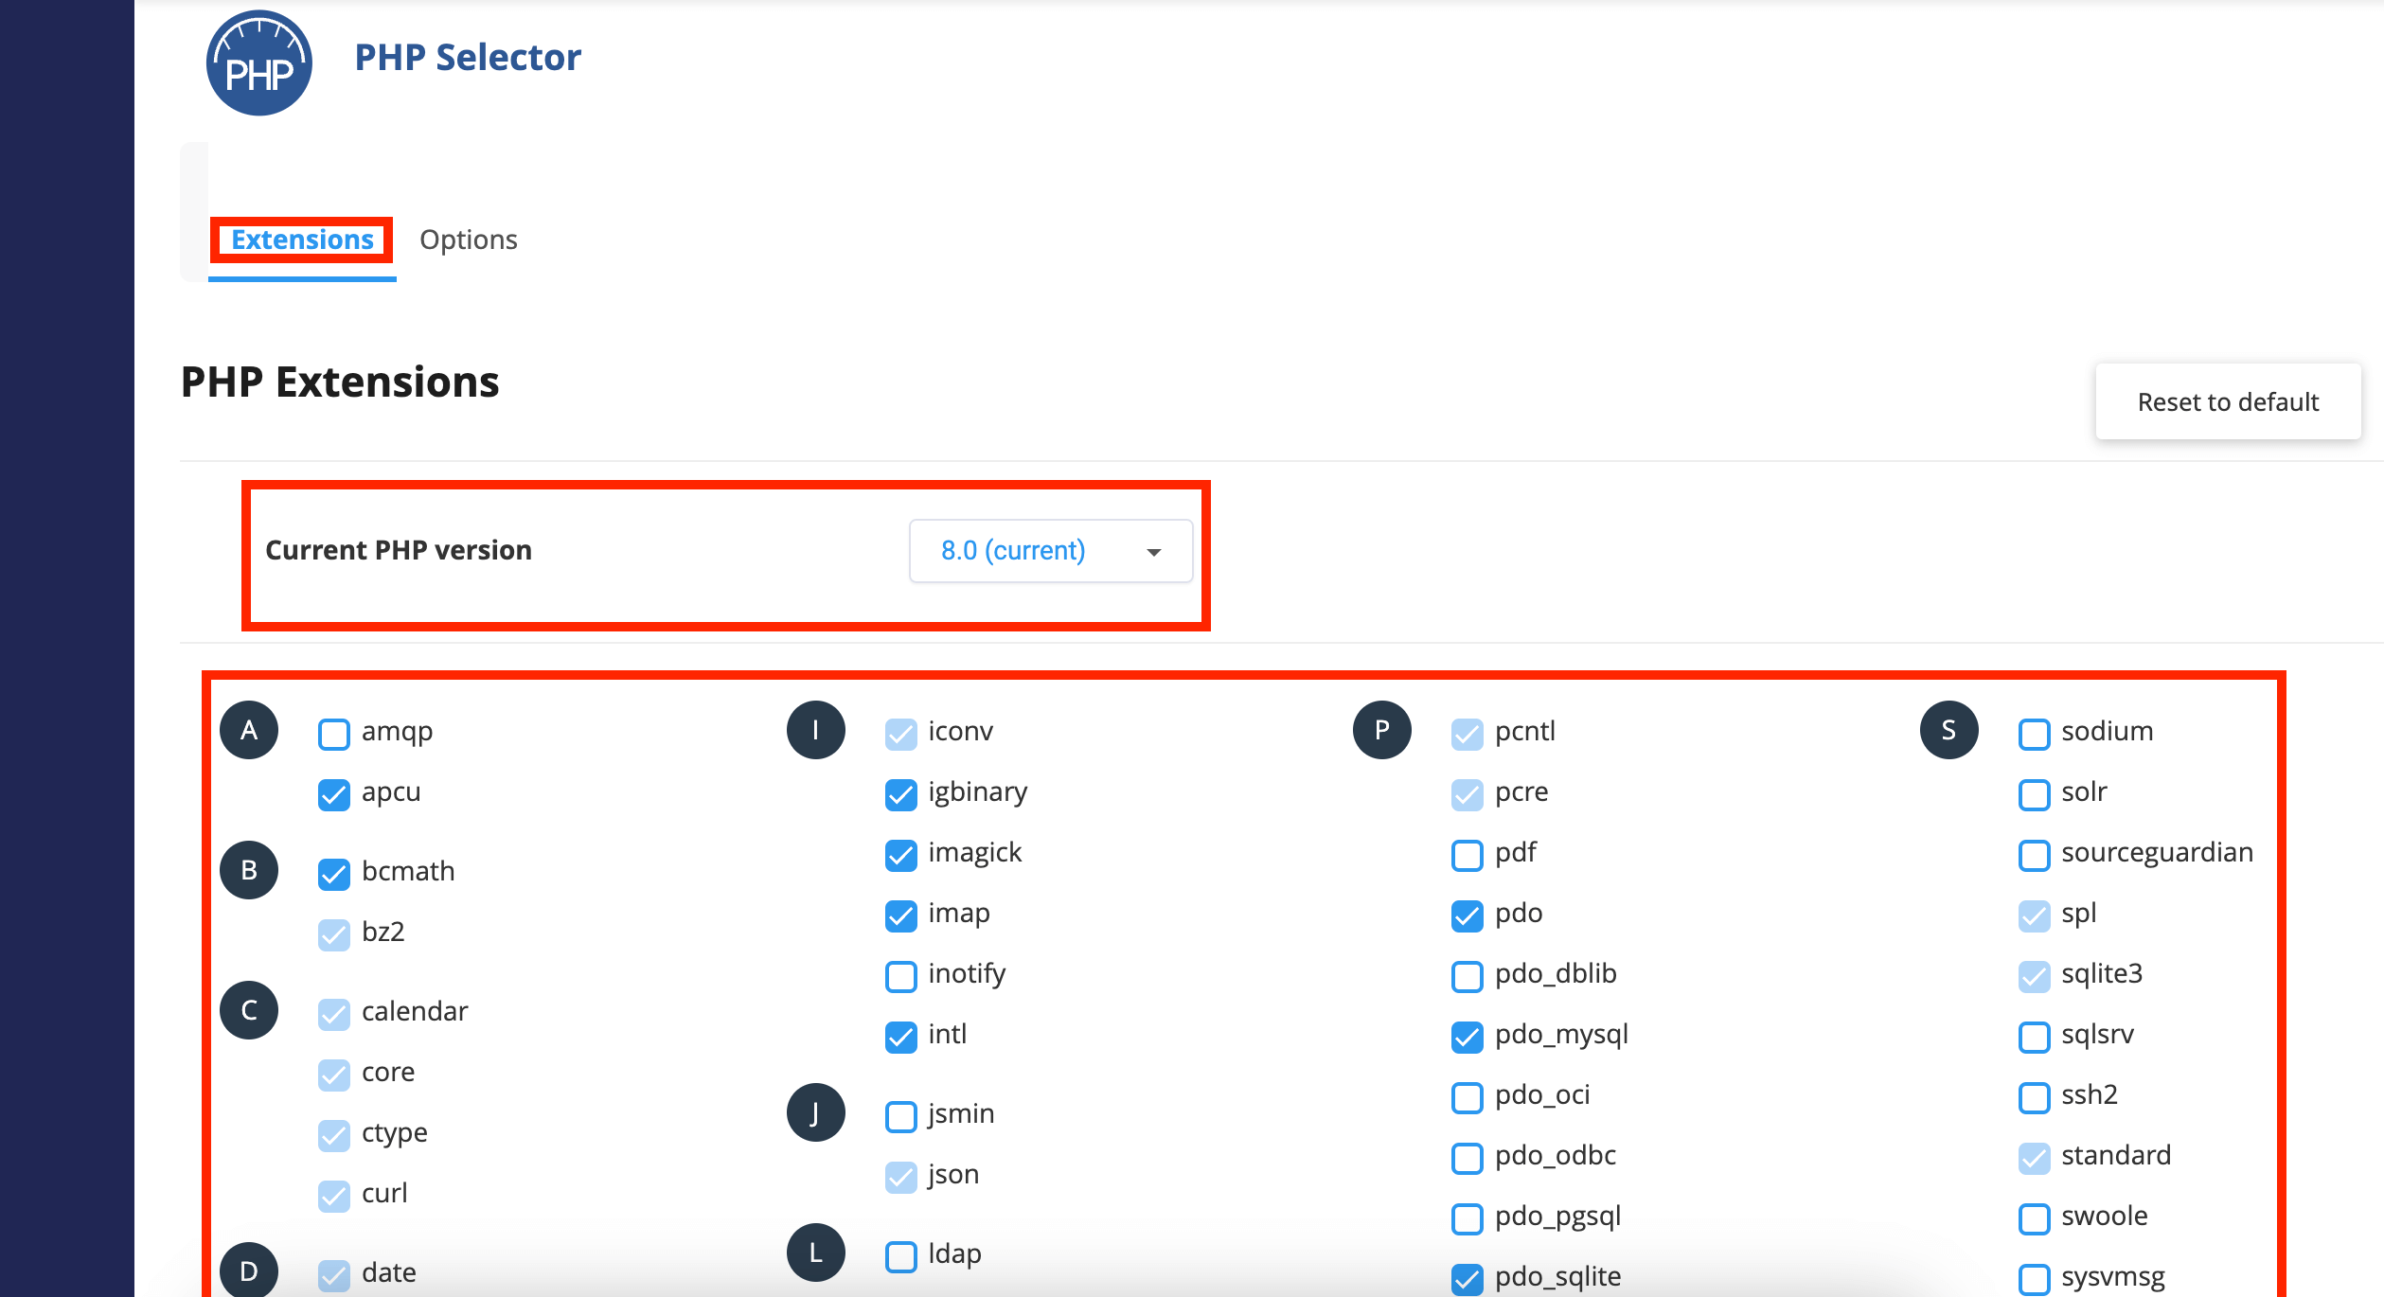2384x1297 pixels.
Task: Toggle the imap extension checkbox
Action: click(901, 915)
